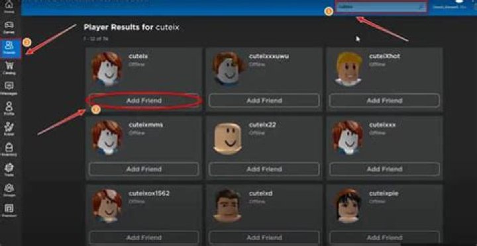Open cuteiXhot avatar thumbnail
The height and width of the screenshot is (246, 477).
(349, 69)
